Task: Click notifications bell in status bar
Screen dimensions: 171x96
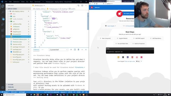Action: click(86, 92)
